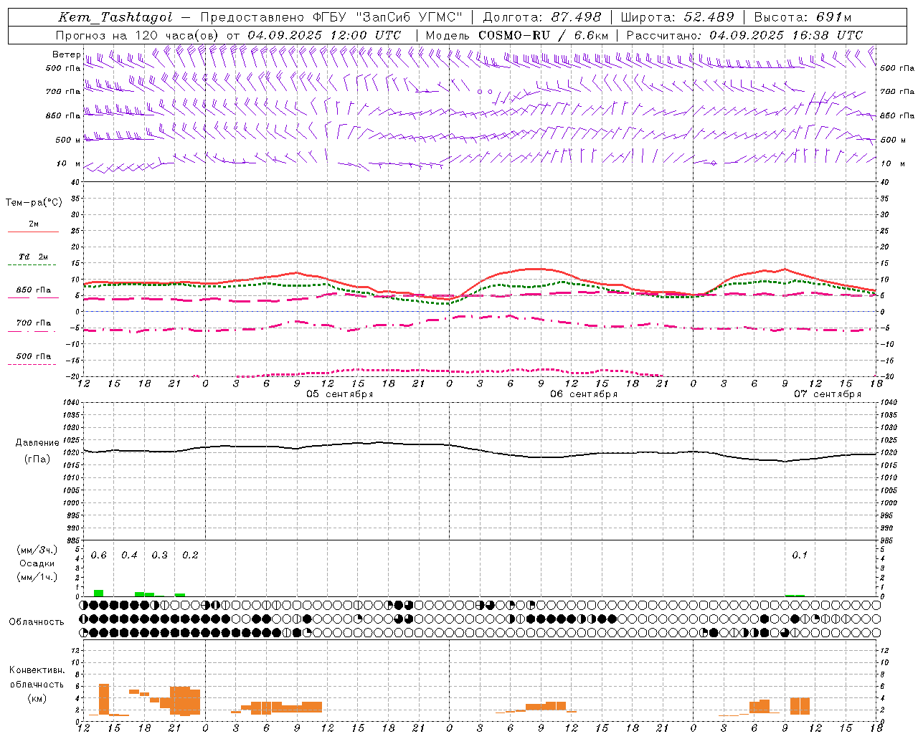The image size is (918, 734).
Task: Click the 06 сентября date label
Action: coord(583,394)
